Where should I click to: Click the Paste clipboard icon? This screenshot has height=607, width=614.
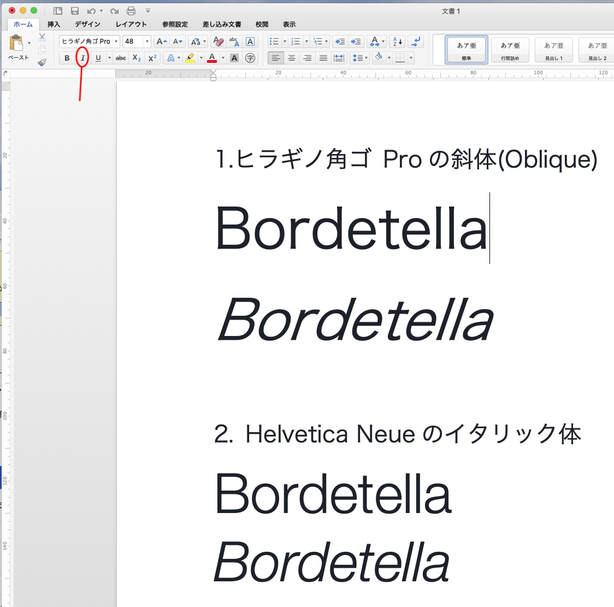coord(16,43)
